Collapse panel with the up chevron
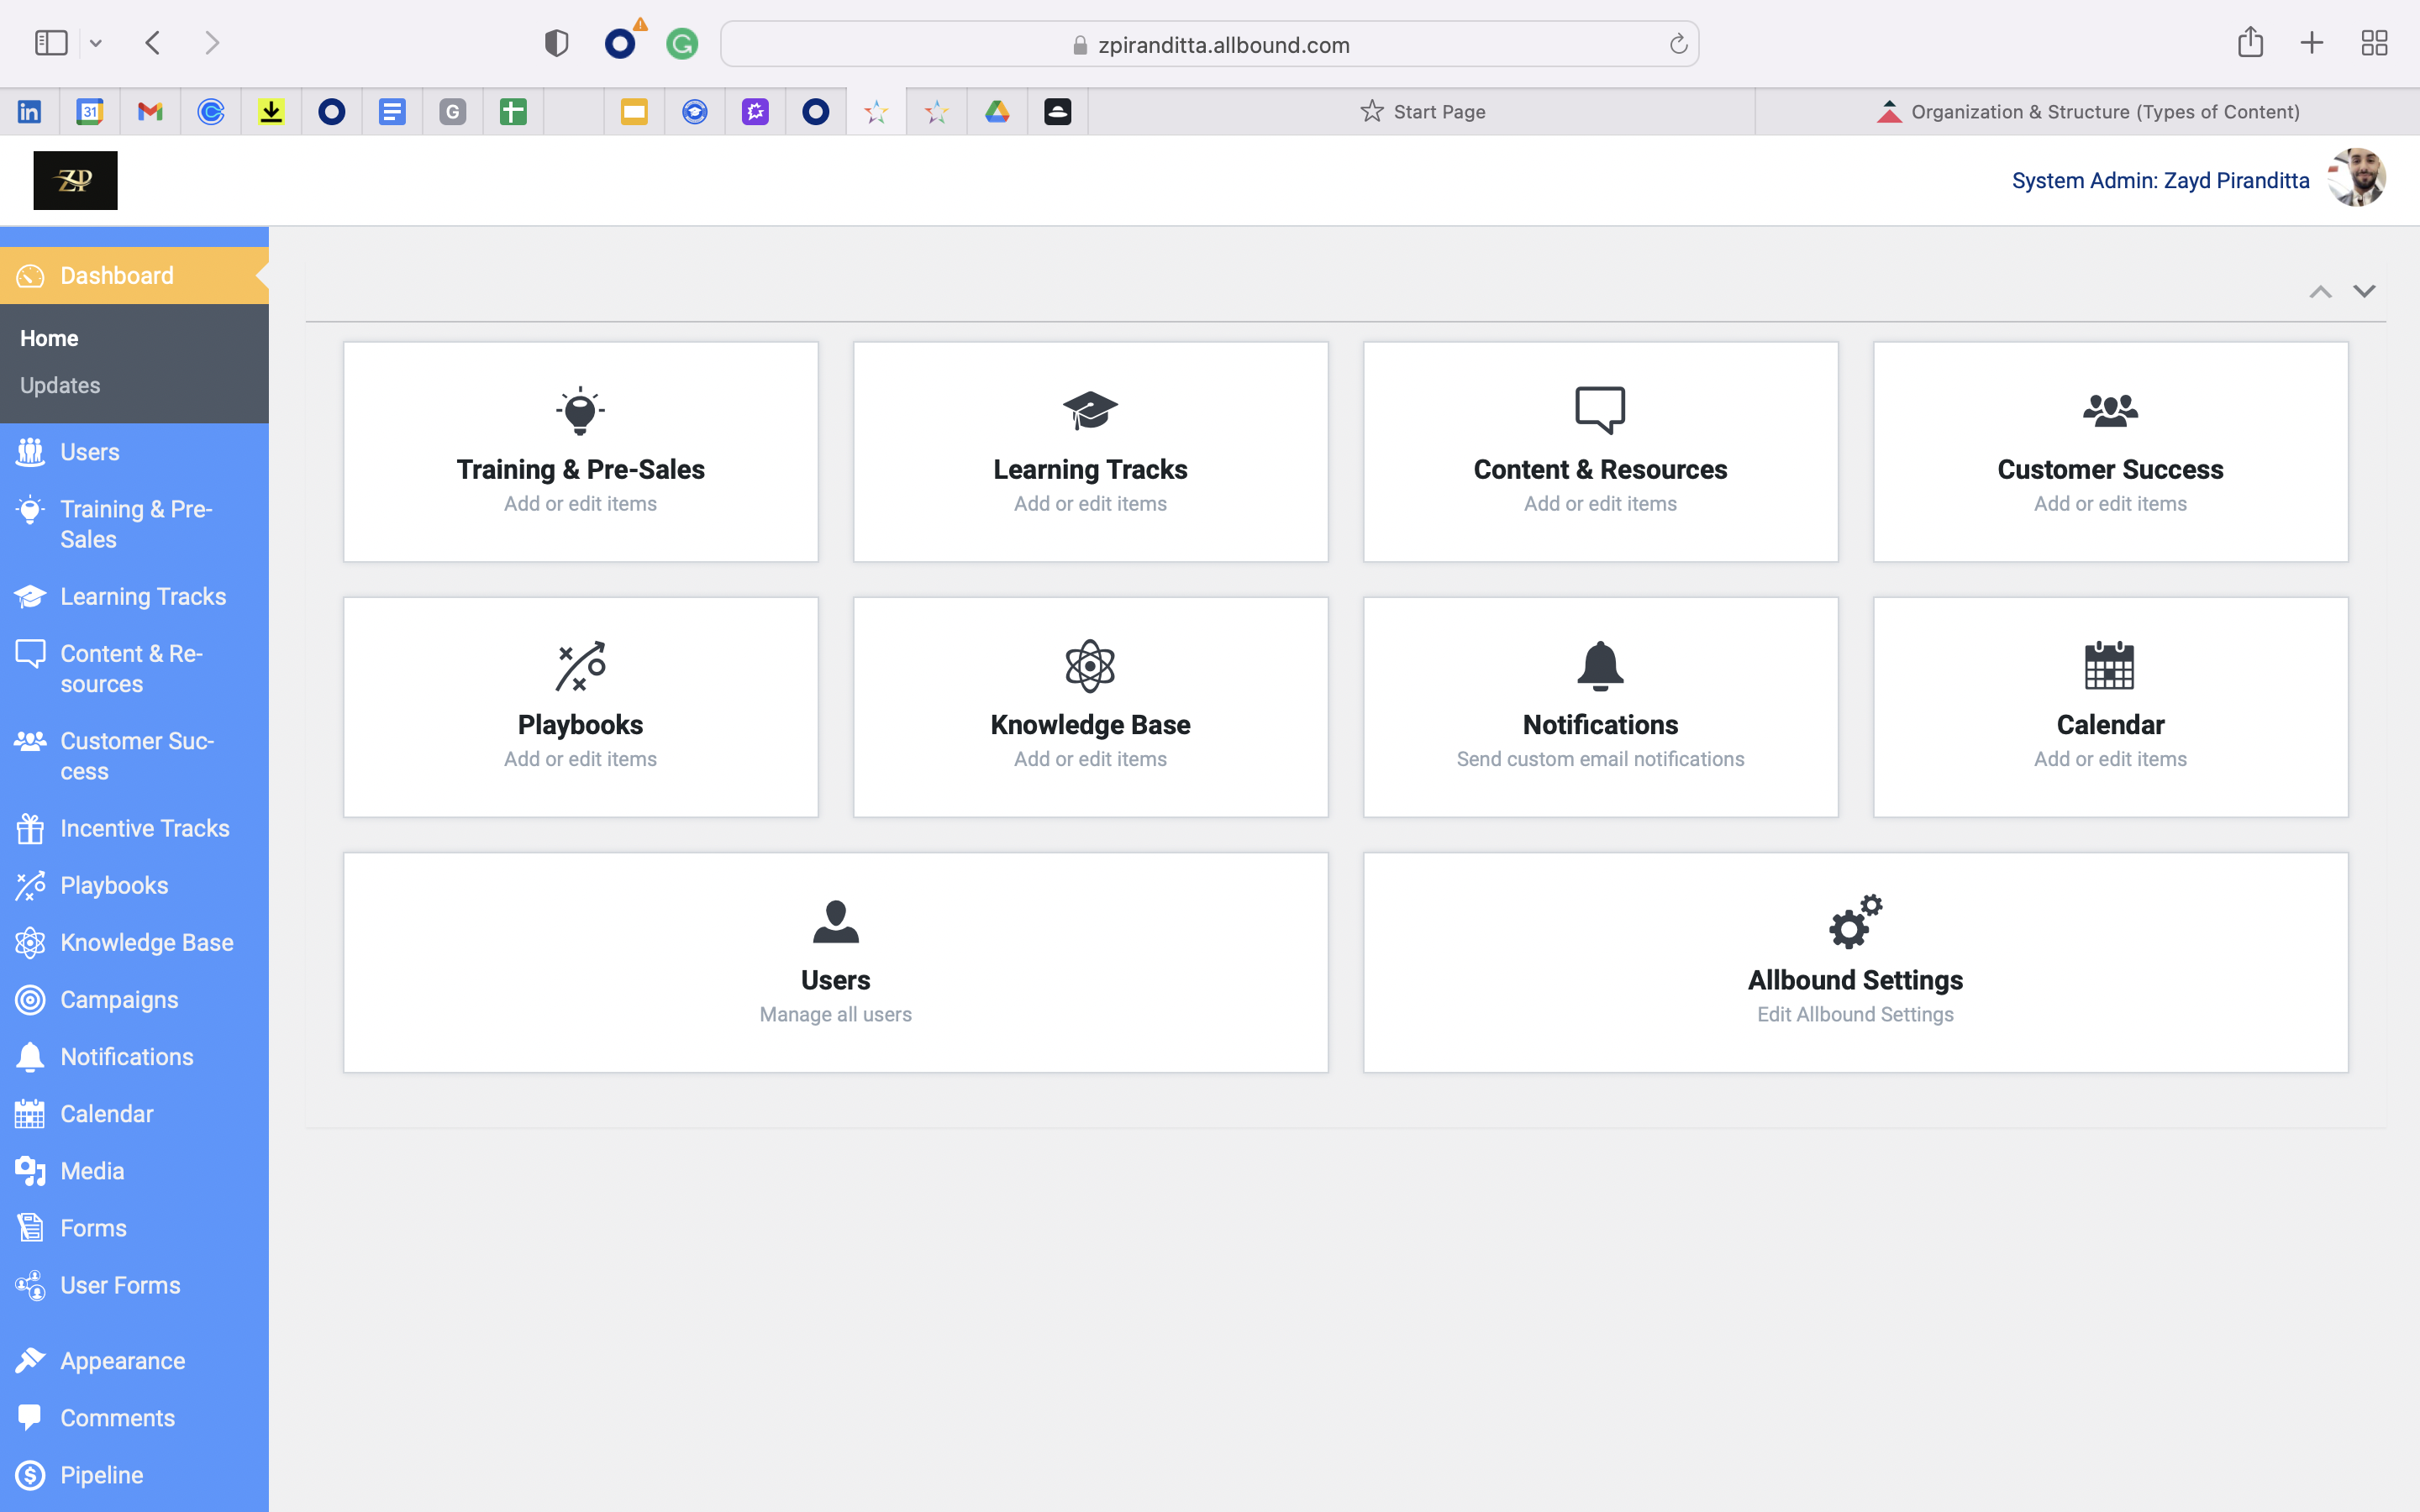 (2320, 292)
